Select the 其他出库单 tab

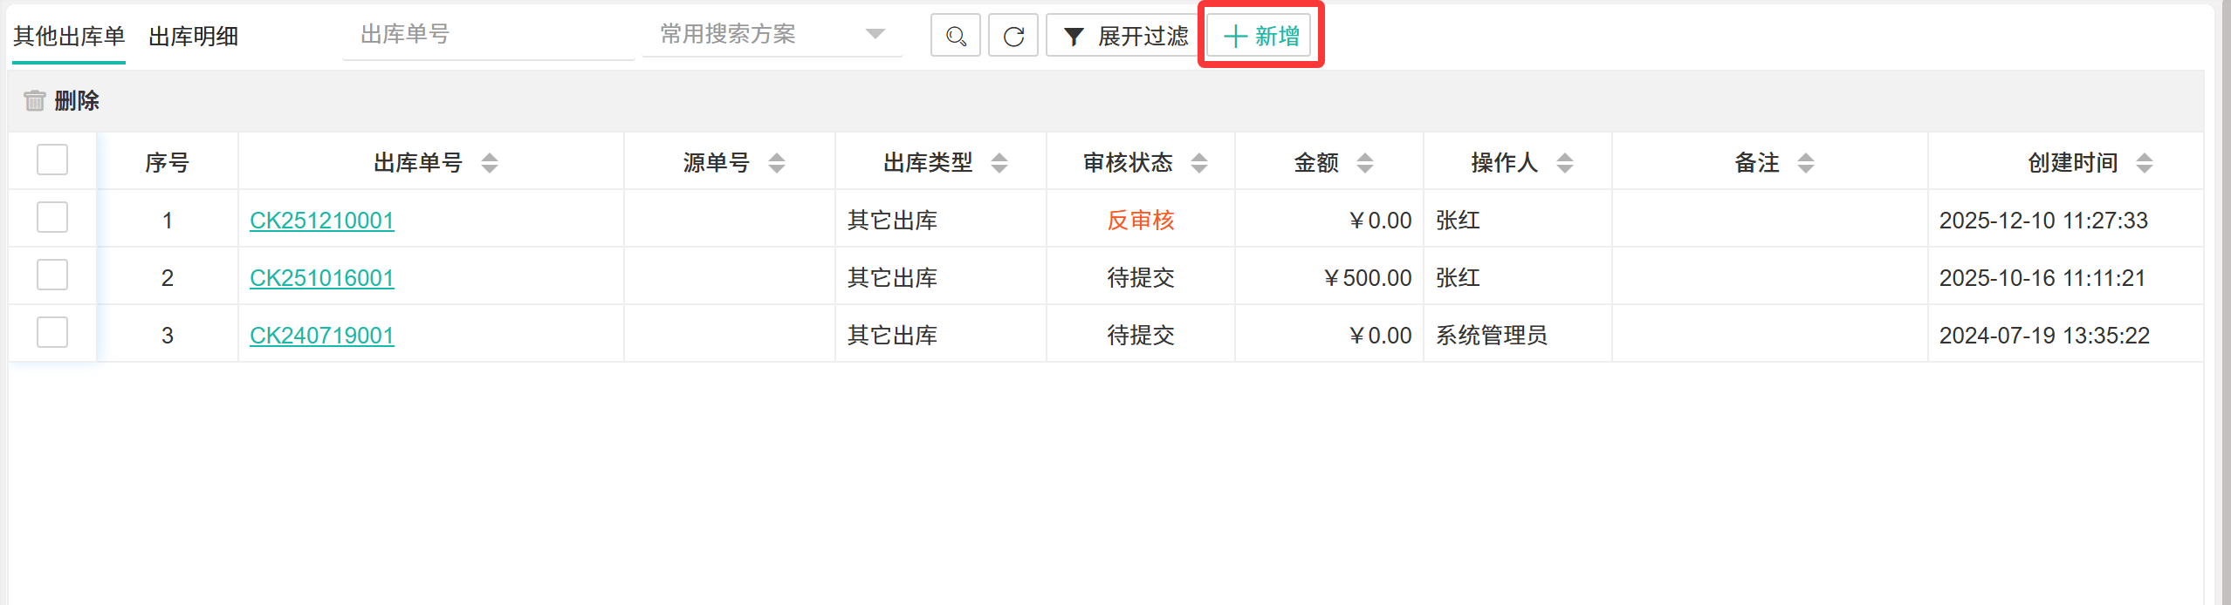[x=69, y=37]
